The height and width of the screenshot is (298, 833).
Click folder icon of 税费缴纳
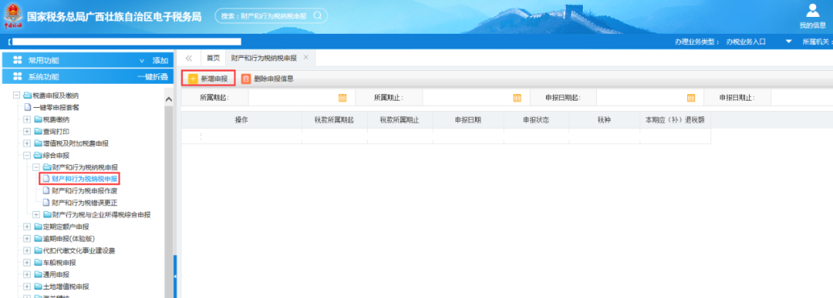click(38, 119)
